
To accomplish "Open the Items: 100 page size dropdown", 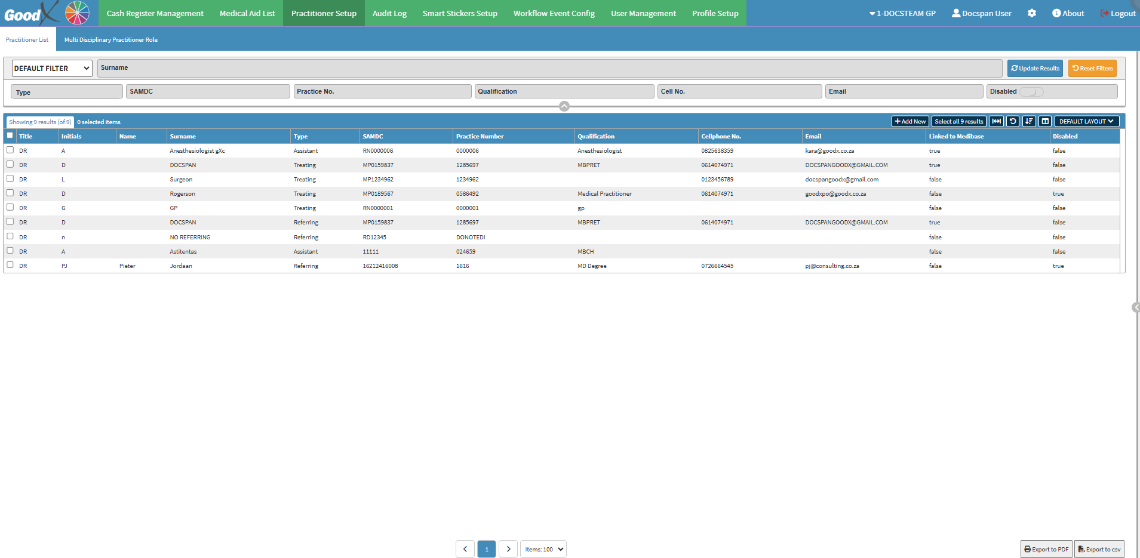I will [543, 549].
